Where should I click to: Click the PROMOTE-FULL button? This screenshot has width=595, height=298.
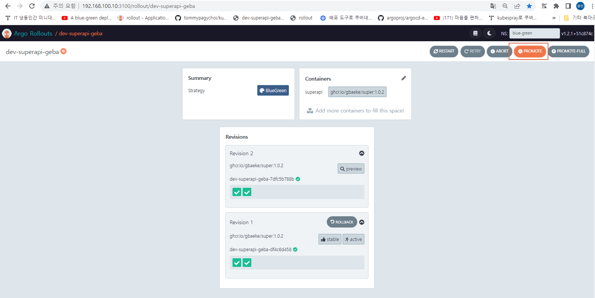tap(568, 51)
